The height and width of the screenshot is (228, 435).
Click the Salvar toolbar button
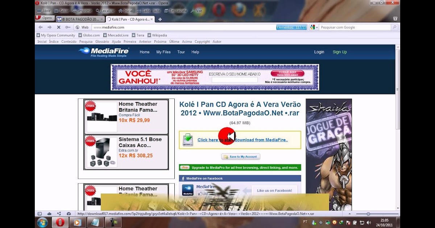(61, 11)
